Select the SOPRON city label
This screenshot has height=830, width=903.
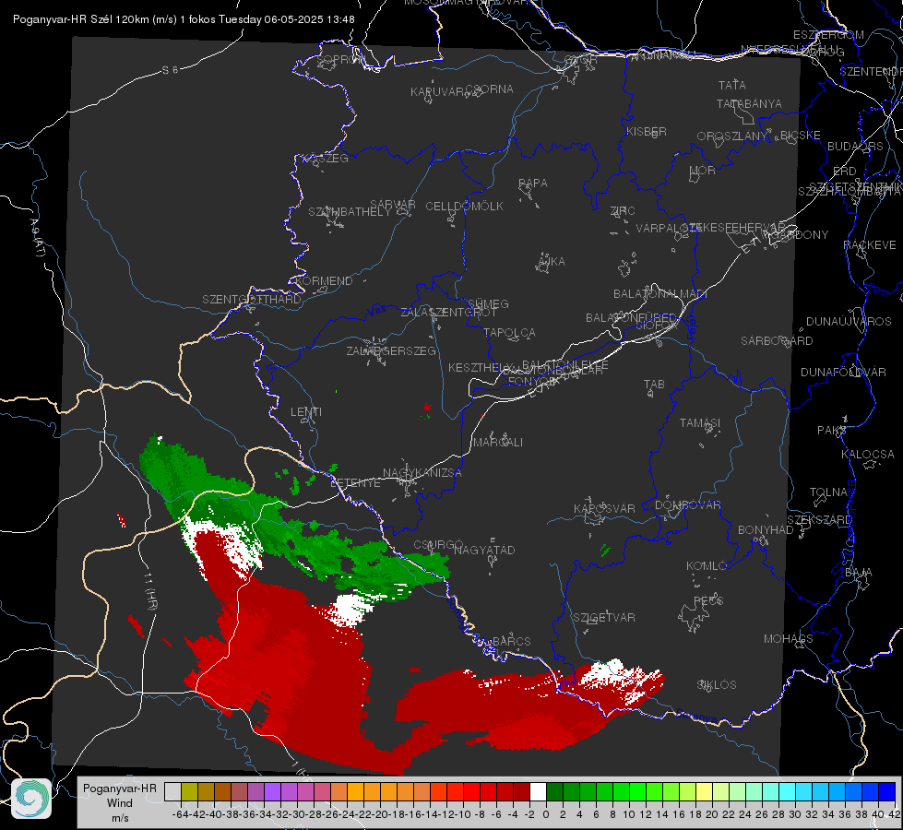point(340,59)
